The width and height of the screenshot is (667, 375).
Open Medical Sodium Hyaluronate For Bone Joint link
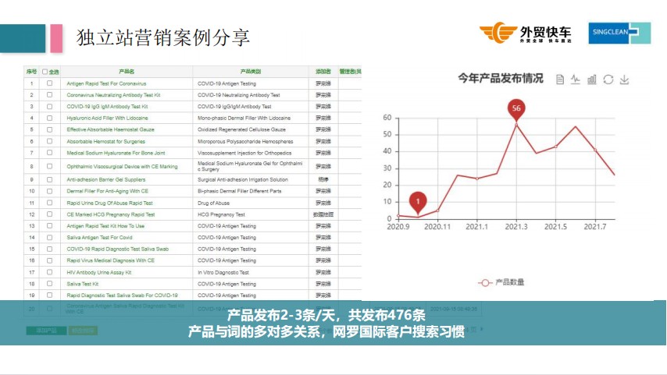click(x=116, y=153)
